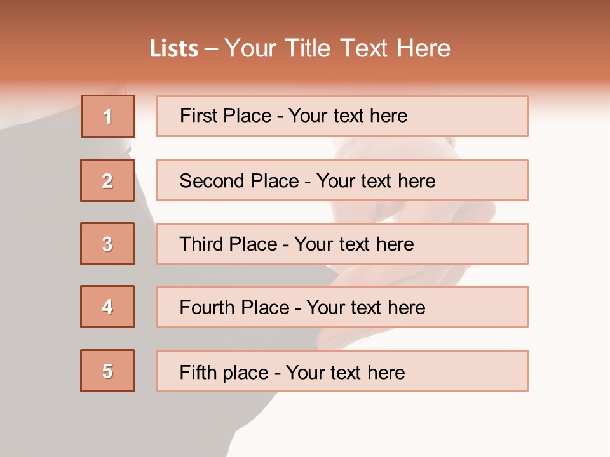Click the orange header band above the title
Screen dimensions: 610x457
point(305,14)
